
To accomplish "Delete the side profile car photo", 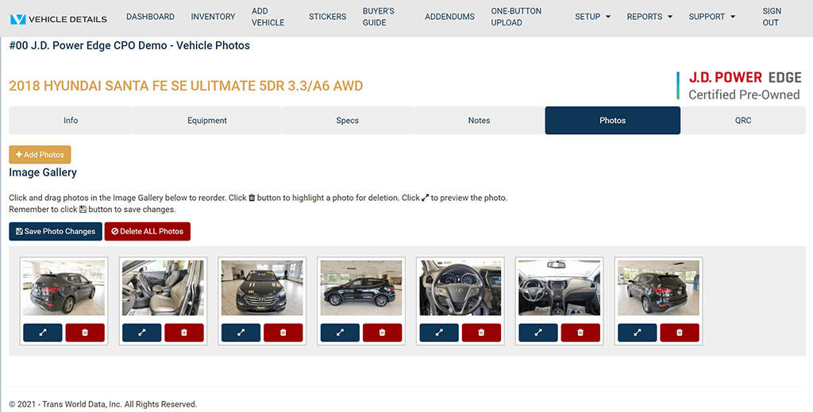I will [x=382, y=333].
